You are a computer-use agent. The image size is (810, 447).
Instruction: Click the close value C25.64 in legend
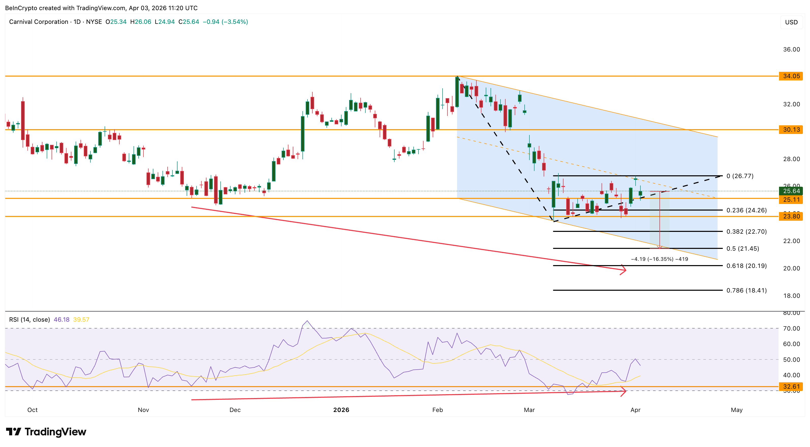pyautogui.click(x=190, y=22)
